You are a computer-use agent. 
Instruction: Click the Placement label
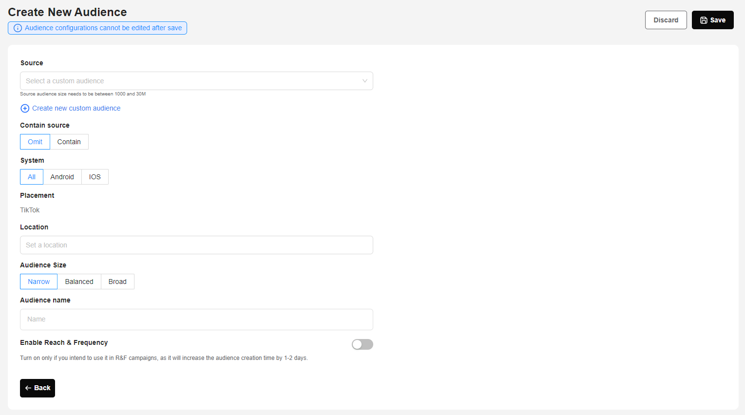[37, 195]
